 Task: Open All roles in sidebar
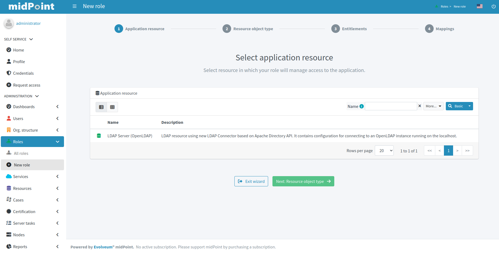21,153
